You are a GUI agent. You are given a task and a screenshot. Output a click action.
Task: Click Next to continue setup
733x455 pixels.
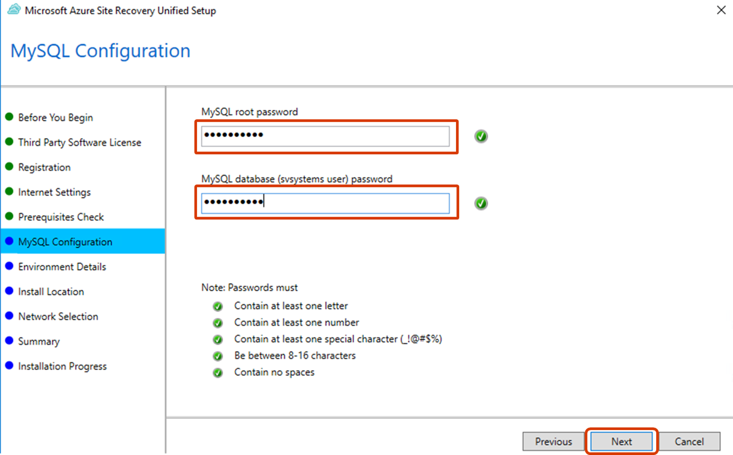622,441
